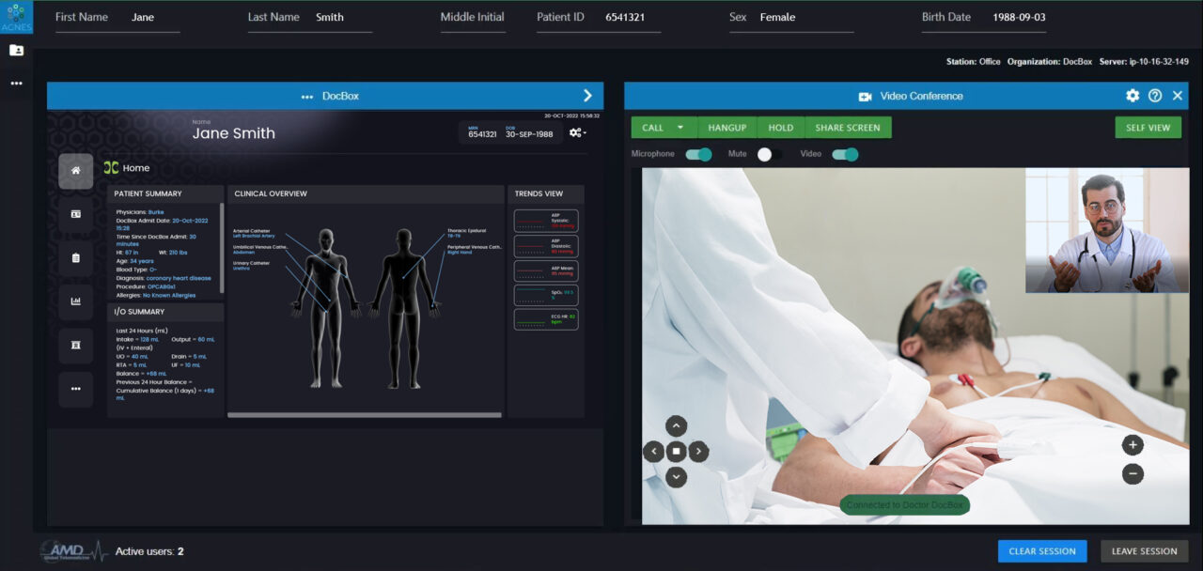Pan the camera left using the arrow control
The height and width of the screenshot is (571, 1203).
coord(654,451)
